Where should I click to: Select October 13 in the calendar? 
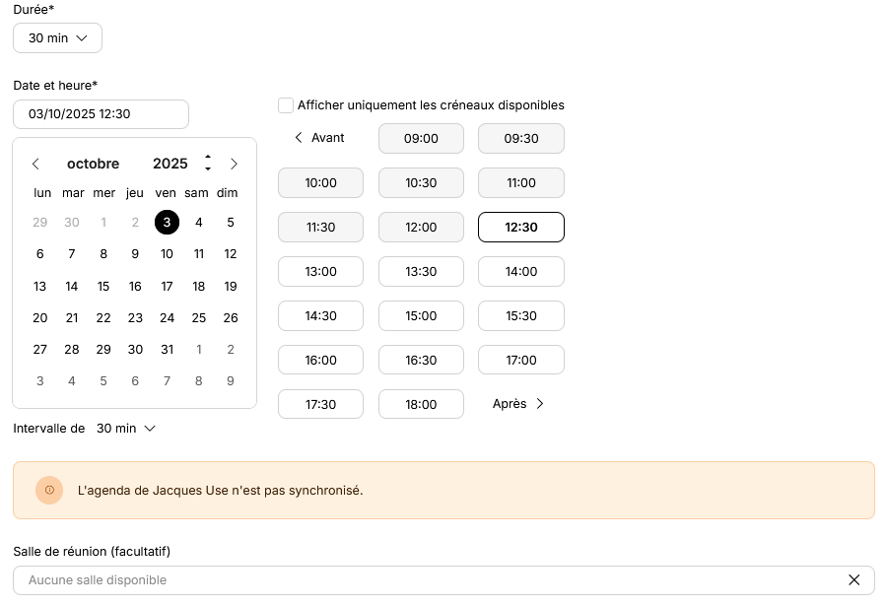(40, 287)
